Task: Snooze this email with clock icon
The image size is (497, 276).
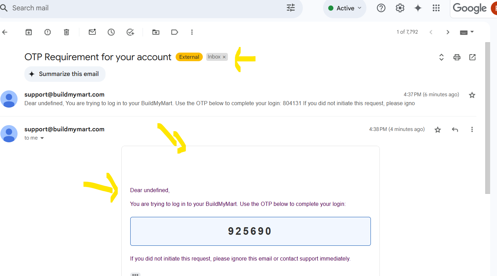Action: 111,32
